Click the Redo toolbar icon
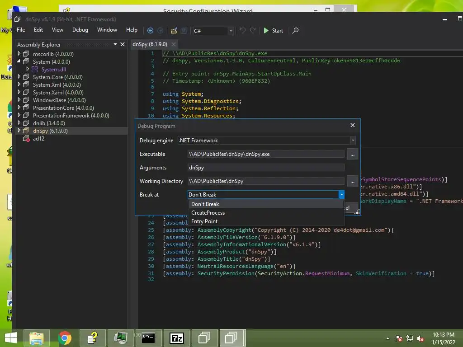Screen dimensions: 463x347 (x=253, y=30)
